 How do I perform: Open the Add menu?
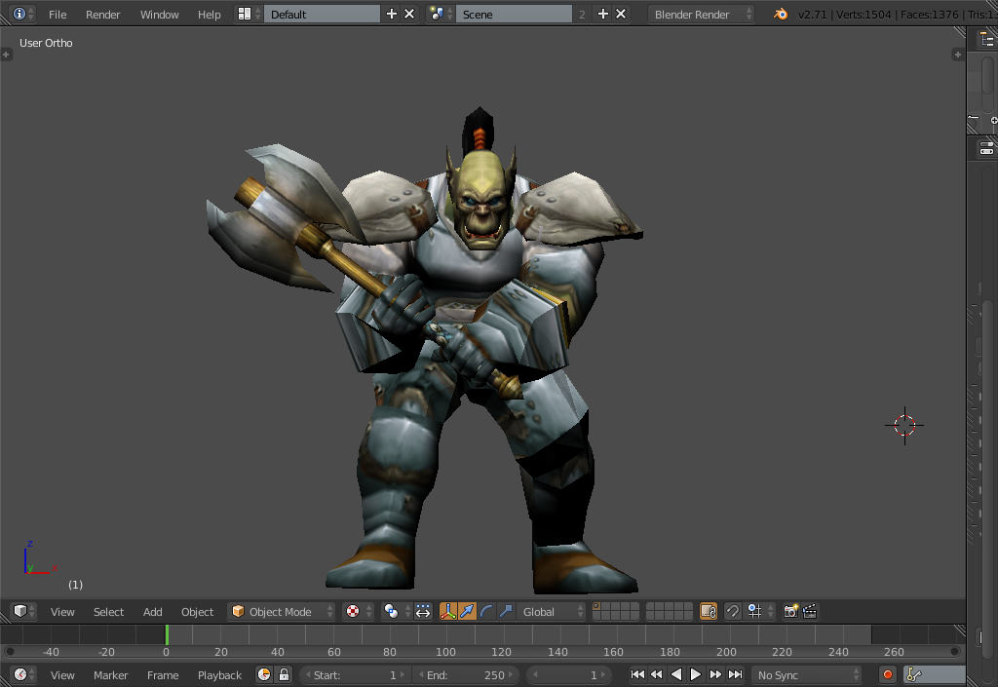pos(153,611)
